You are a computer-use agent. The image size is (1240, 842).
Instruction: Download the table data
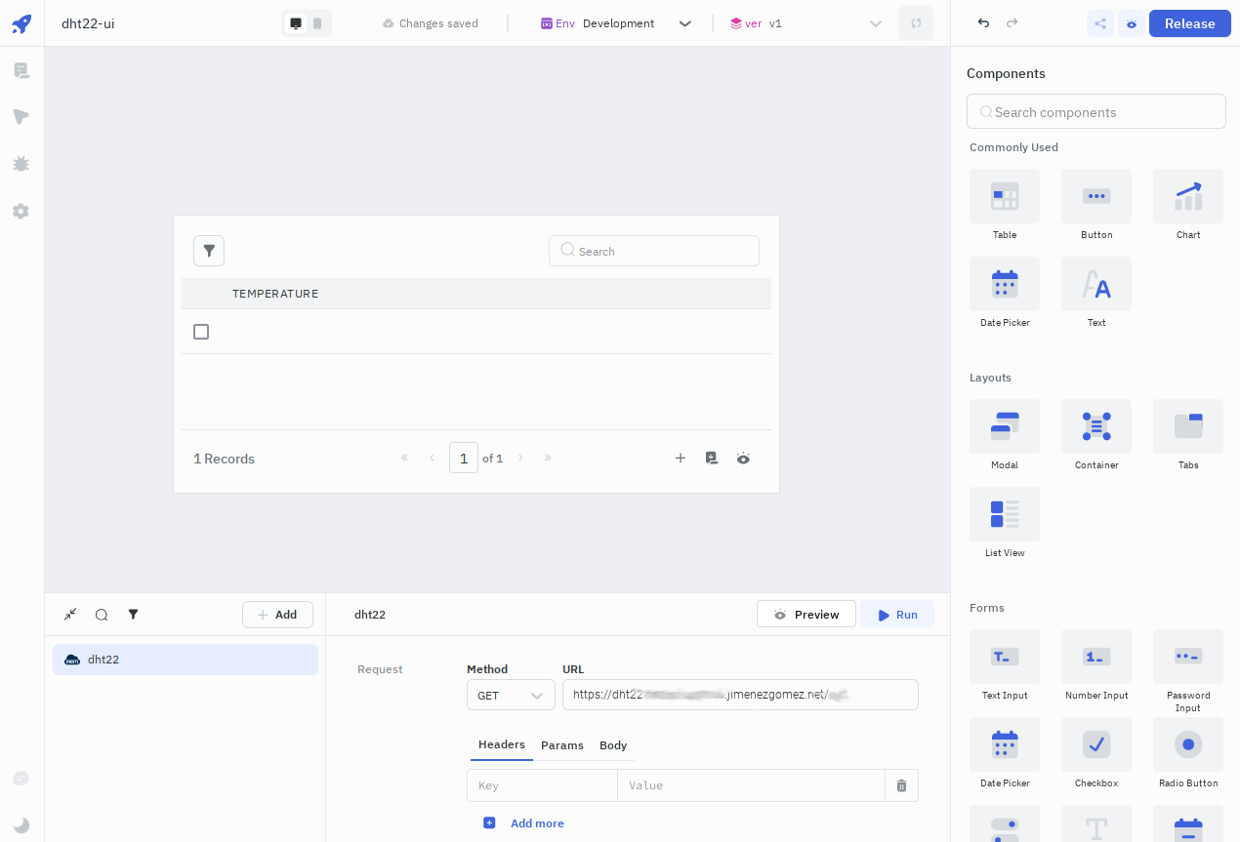tap(712, 458)
